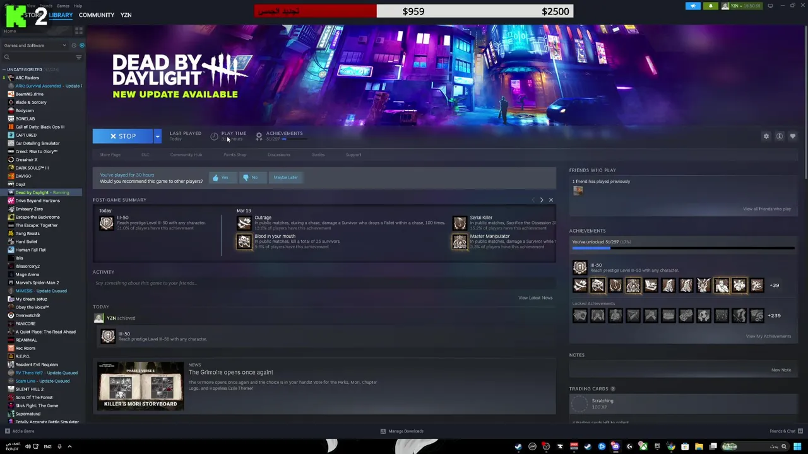Add a Game at bottom left
808x454 pixels.
[19, 431]
